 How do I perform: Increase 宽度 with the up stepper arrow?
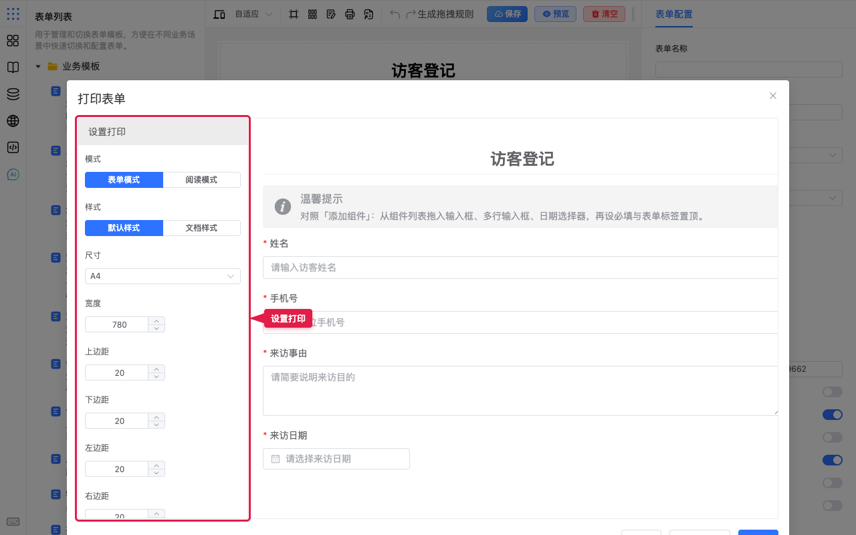156,320
